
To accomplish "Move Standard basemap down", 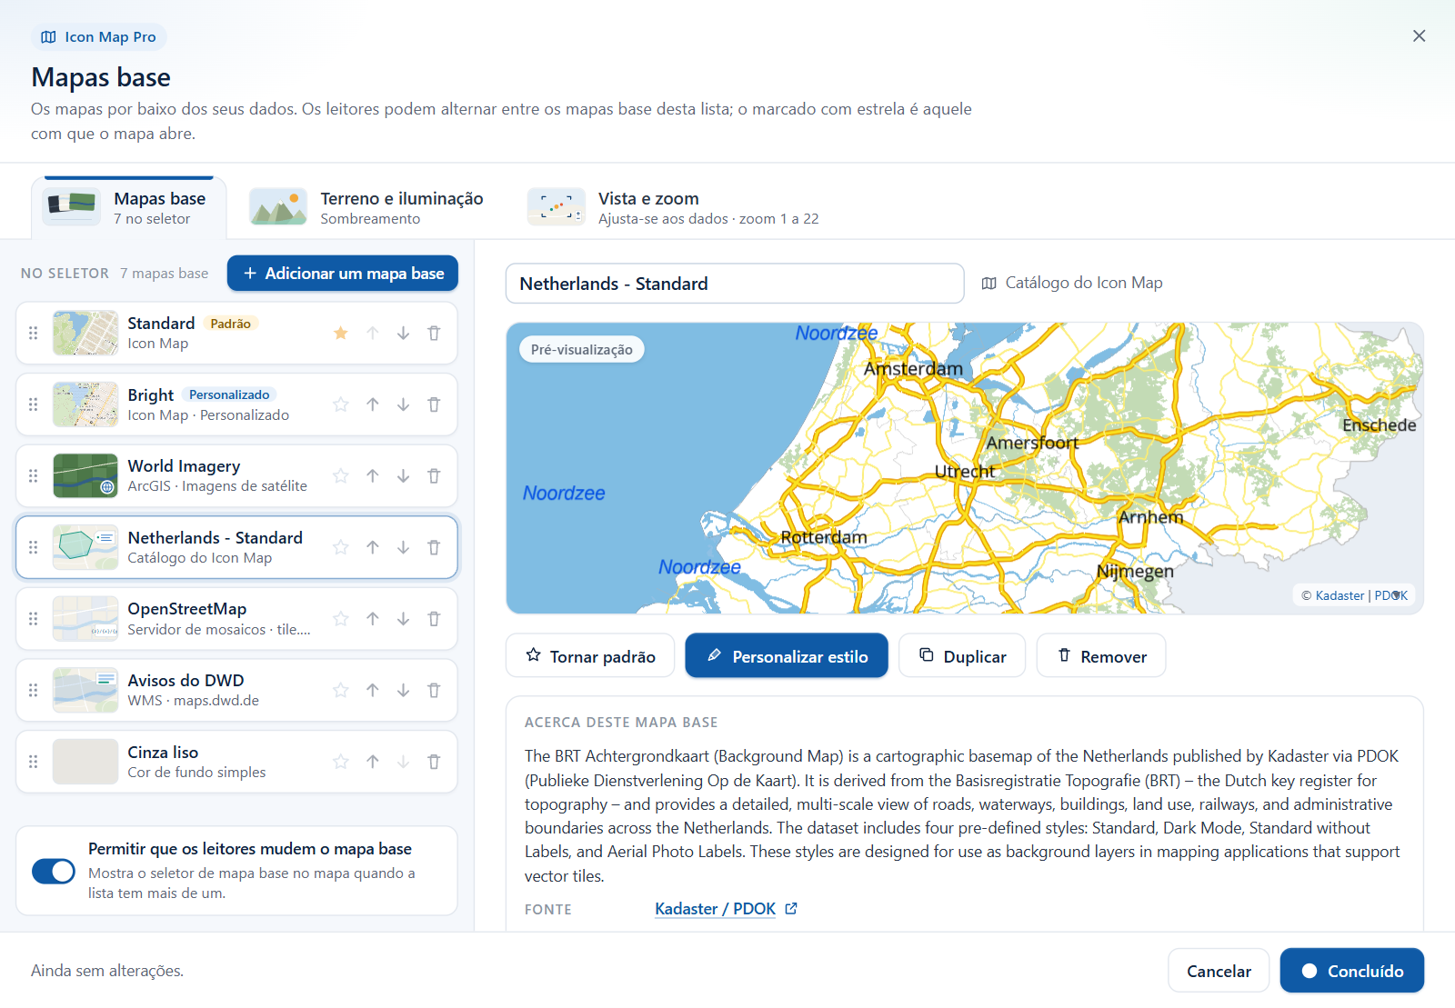I will point(403,333).
